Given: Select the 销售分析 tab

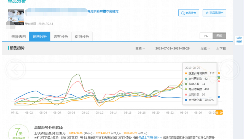Looking at the screenshot, I should coord(39,37).
